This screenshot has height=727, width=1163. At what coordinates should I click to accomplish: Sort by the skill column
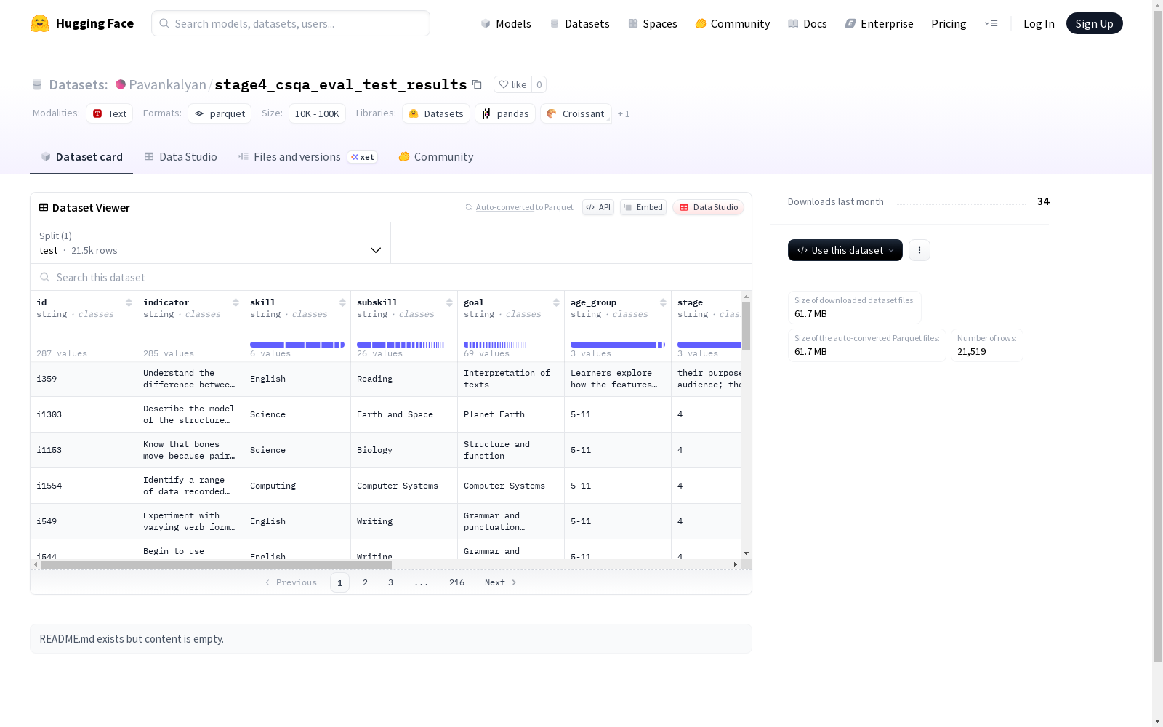[342, 302]
